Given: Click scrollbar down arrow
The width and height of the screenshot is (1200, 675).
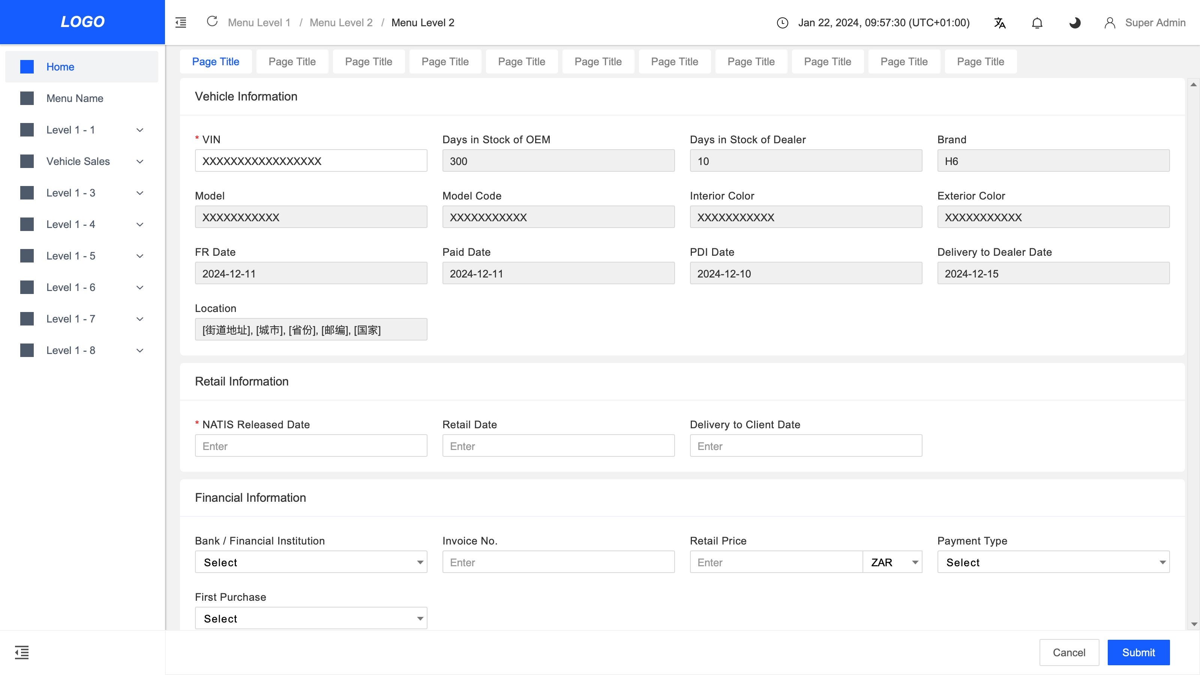Looking at the screenshot, I should click(1194, 624).
